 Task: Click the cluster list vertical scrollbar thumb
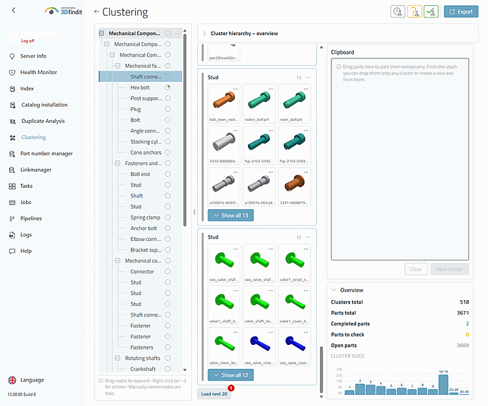(321, 370)
